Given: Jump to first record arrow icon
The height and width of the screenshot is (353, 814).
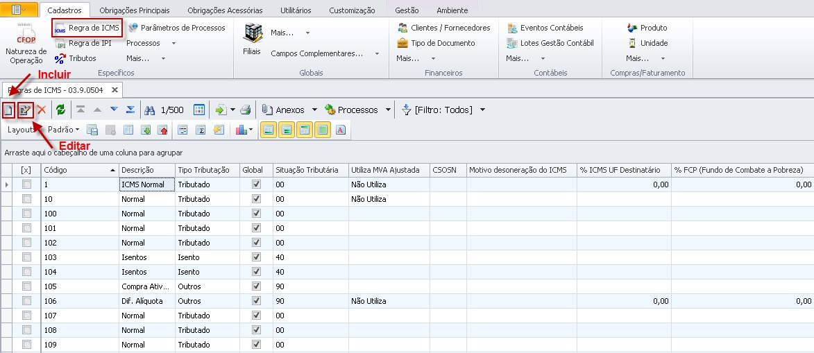Looking at the screenshot, I should click(x=80, y=110).
